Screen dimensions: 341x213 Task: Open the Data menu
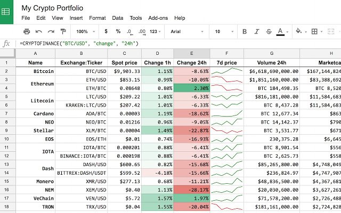click(x=117, y=18)
